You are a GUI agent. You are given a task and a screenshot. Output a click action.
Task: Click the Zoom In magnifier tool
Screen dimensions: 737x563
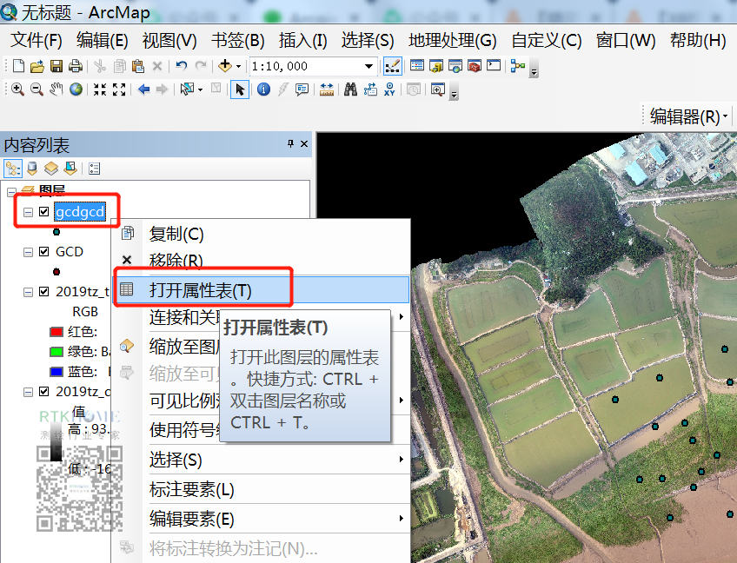[x=17, y=89]
